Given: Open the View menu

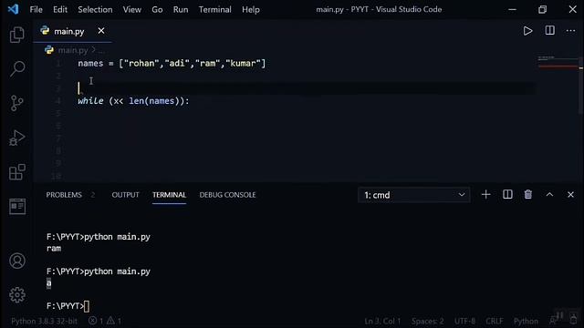Looking at the screenshot, I should tap(131, 9).
